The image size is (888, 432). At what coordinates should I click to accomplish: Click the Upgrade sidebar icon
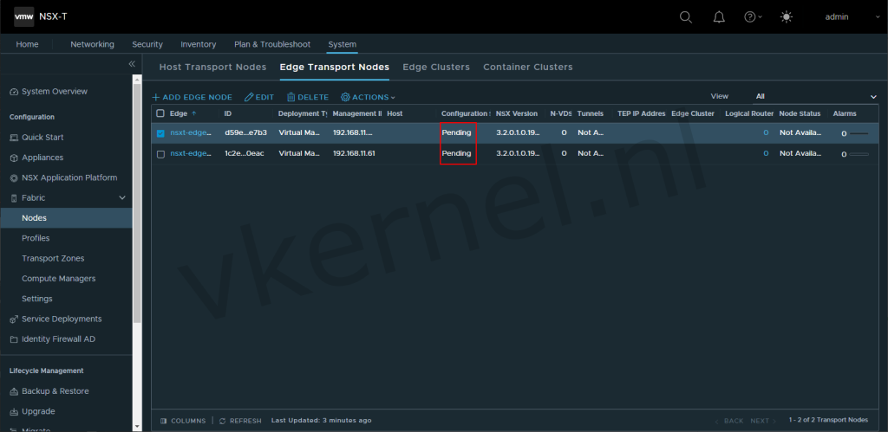(14, 411)
